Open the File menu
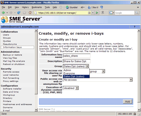This screenshot has height=116, width=141. click(x=3, y=7)
